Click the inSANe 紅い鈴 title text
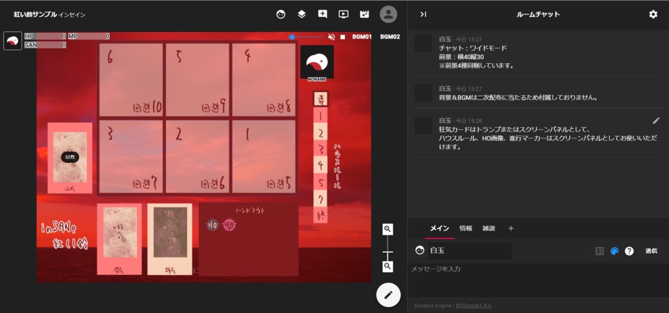 63,236
